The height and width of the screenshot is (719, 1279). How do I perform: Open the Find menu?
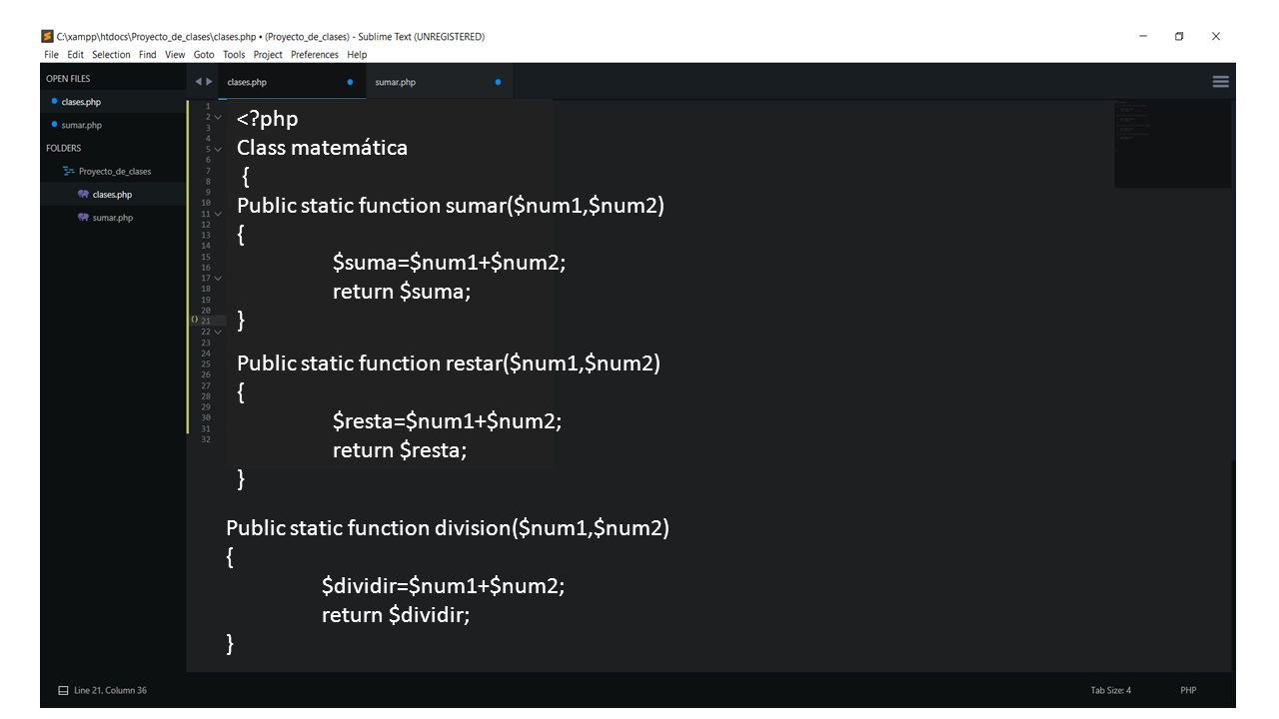click(148, 55)
